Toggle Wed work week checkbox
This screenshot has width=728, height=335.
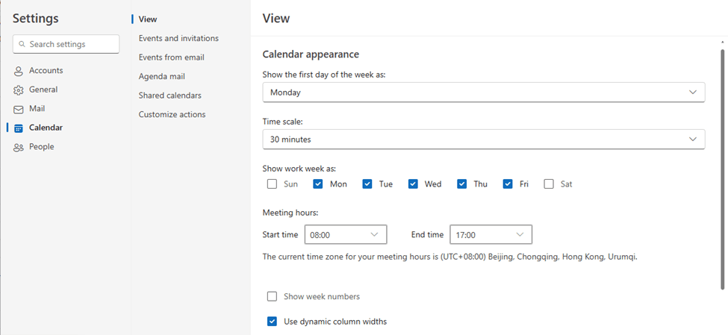[x=413, y=184]
